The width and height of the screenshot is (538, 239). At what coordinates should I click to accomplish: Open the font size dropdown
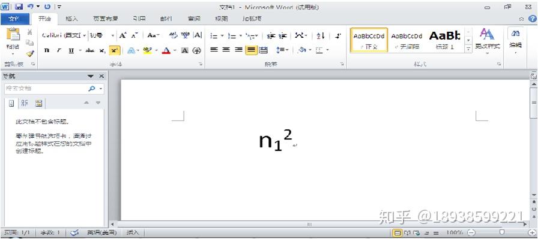102,35
